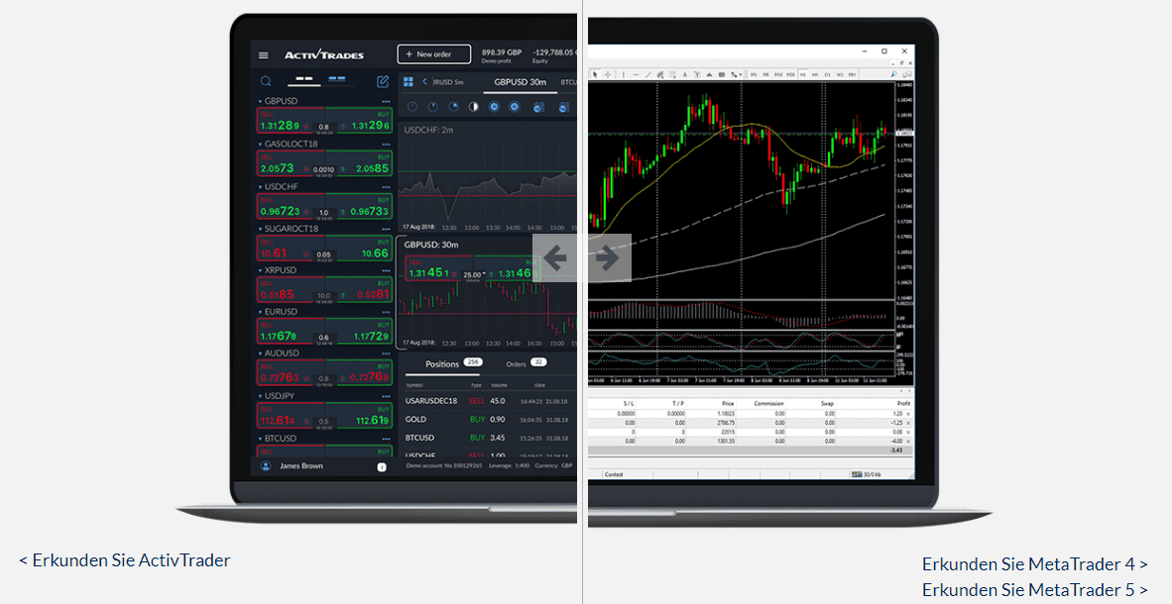Screen dimensions: 1172x604
Task: Select the half-filled circle chart timeframe icon
Action: click(473, 108)
